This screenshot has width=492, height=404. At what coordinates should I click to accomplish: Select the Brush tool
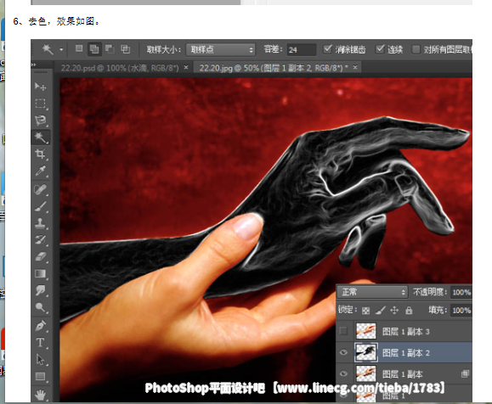pyautogui.click(x=41, y=206)
